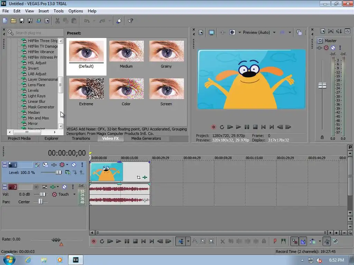Click the Master FX gear icon
This screenshot has height=265, width=354.
(x=326, y=48)
